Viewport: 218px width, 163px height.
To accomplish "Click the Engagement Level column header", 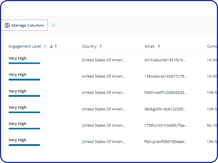I will 25,46.
